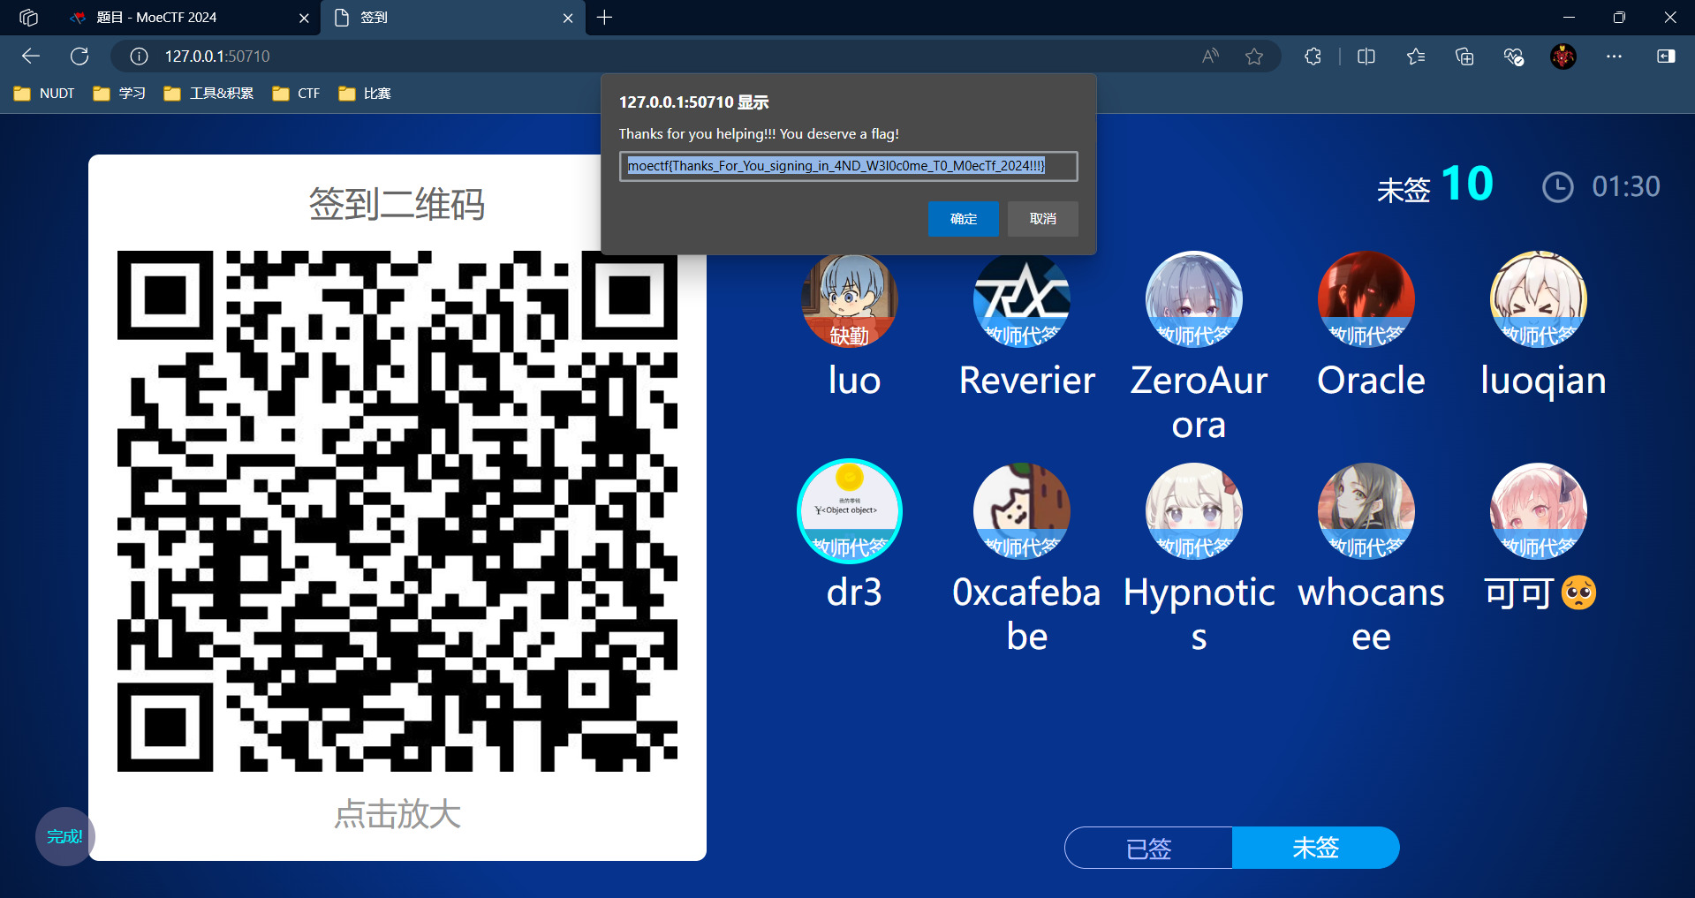Open the Collections icon

point(1464,57)
